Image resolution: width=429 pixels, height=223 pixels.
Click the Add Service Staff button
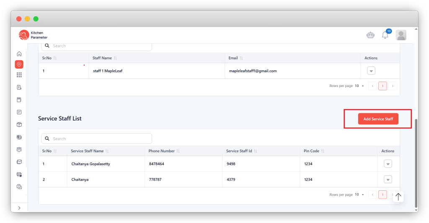(x=378, y=119)
